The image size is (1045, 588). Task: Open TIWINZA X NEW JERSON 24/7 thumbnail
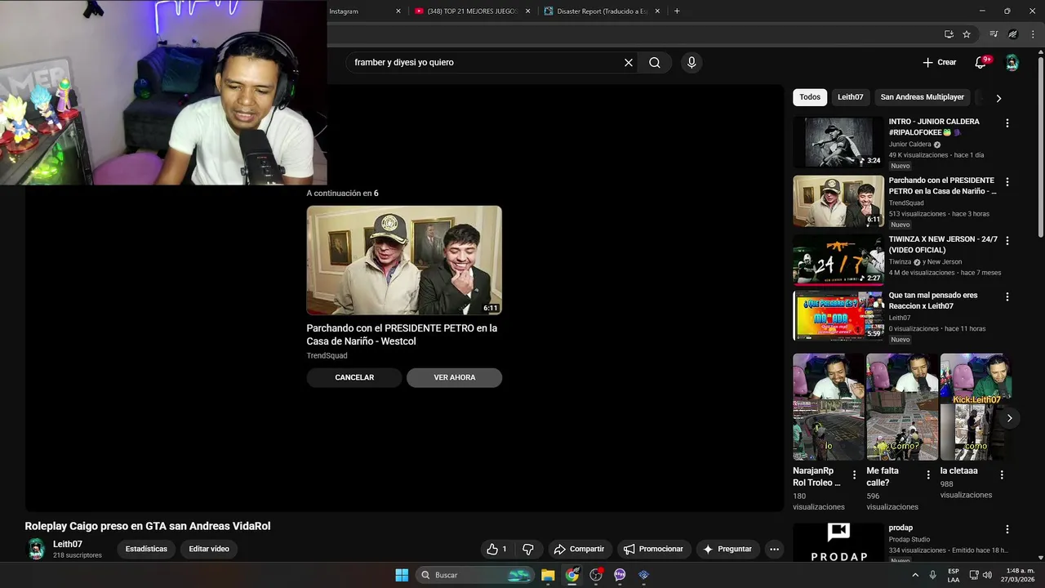point(838,260)
